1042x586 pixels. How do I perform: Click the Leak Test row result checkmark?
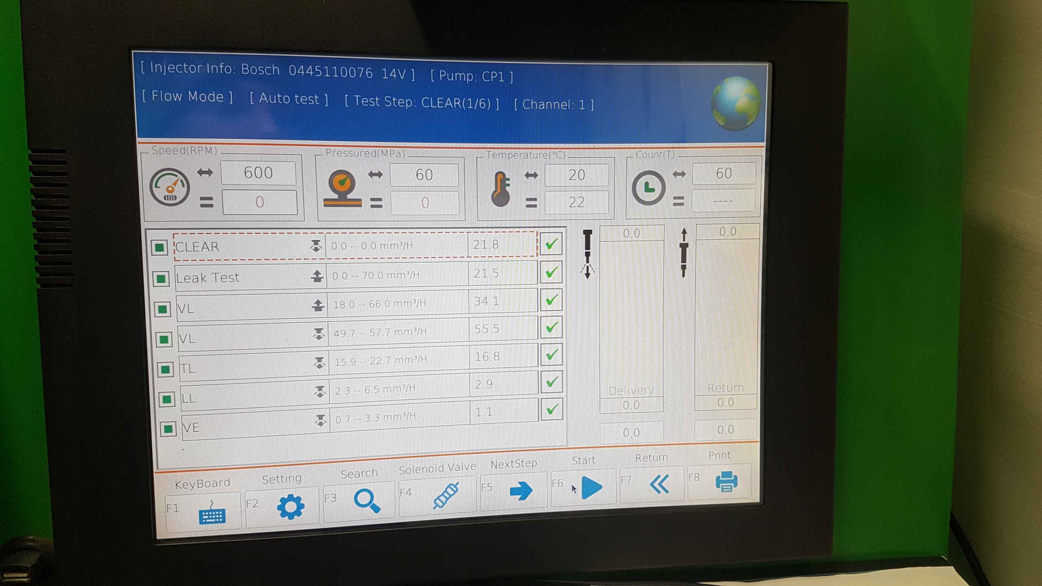pos(552,272)
